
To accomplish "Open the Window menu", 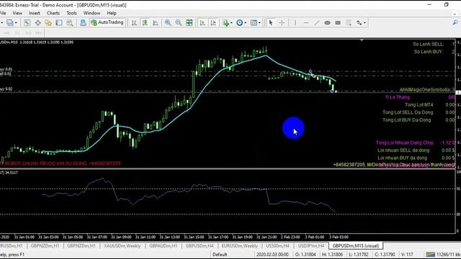I will 91,13.
